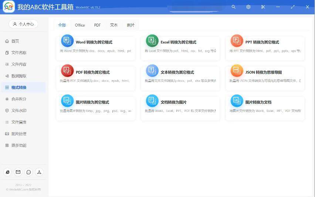Open 'JSON 转换为思维导图' title
315x197 pixels.
(x=264, y=72)
